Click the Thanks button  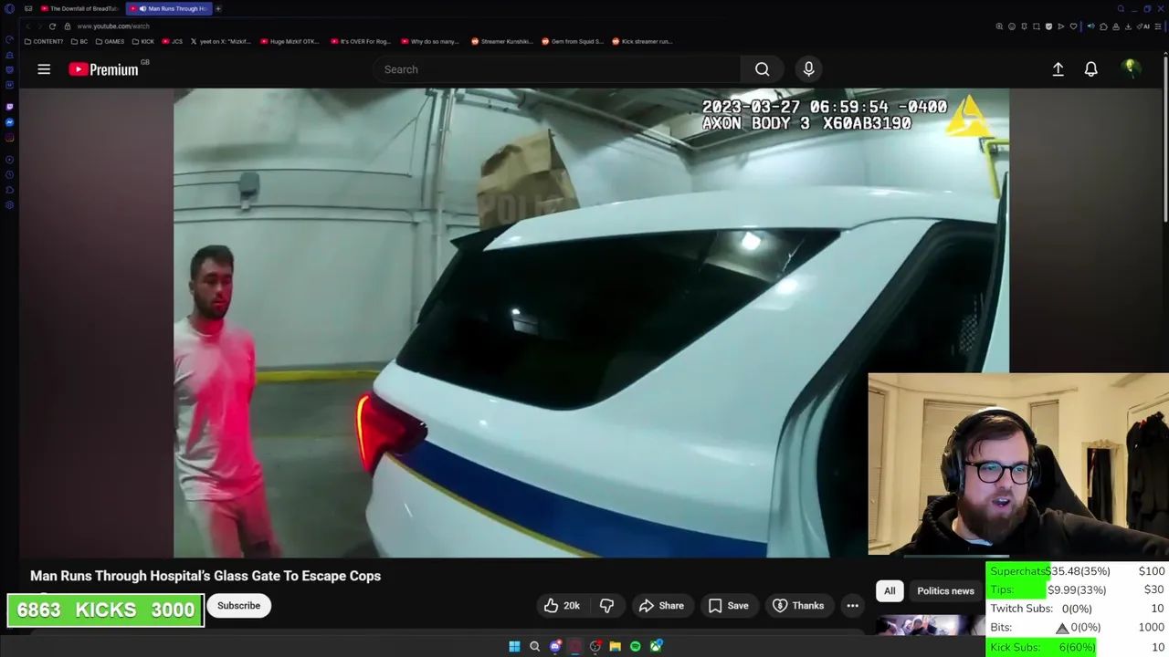pos(798,606)
